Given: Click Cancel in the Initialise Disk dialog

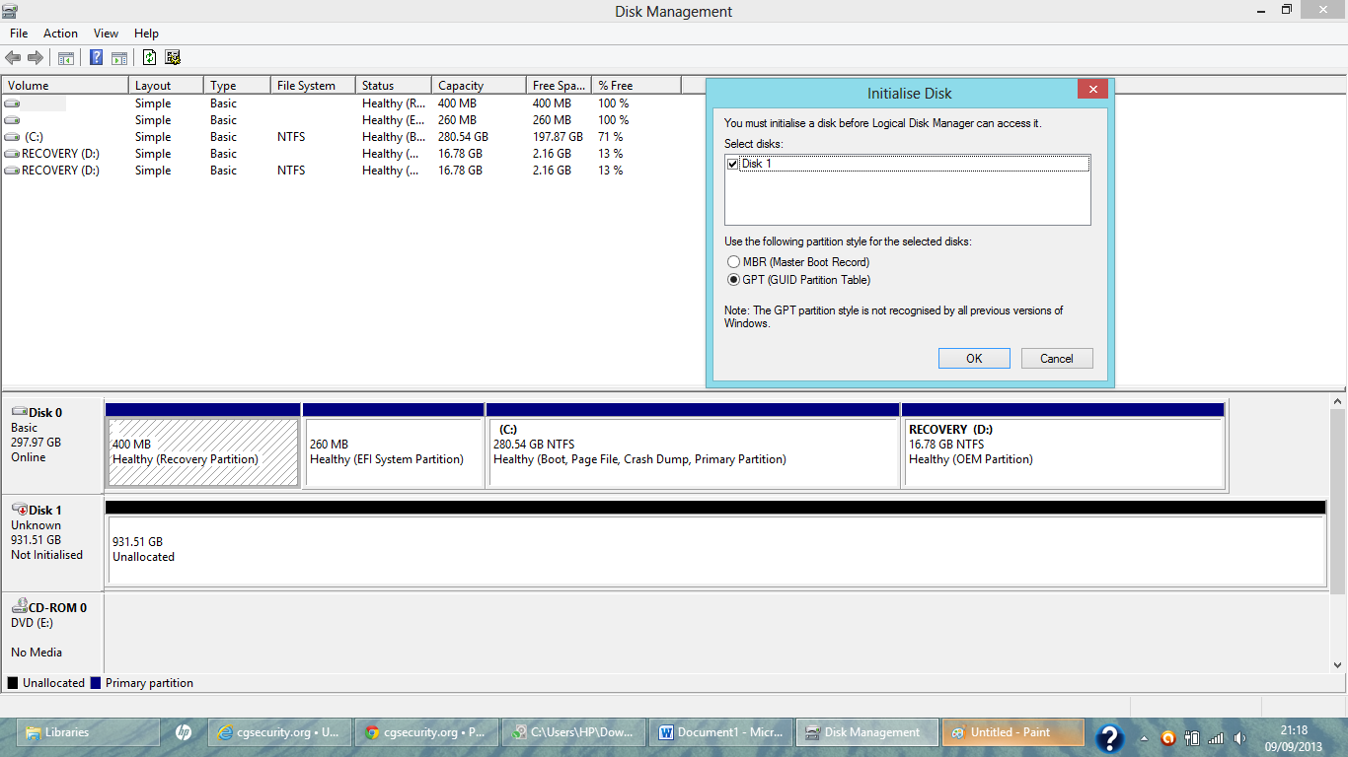Looking at the screenshot, I should tap(1057, 359).
